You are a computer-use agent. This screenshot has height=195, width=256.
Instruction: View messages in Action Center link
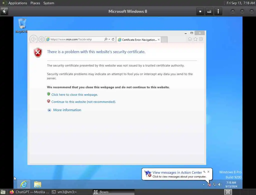tap(177, 172)
